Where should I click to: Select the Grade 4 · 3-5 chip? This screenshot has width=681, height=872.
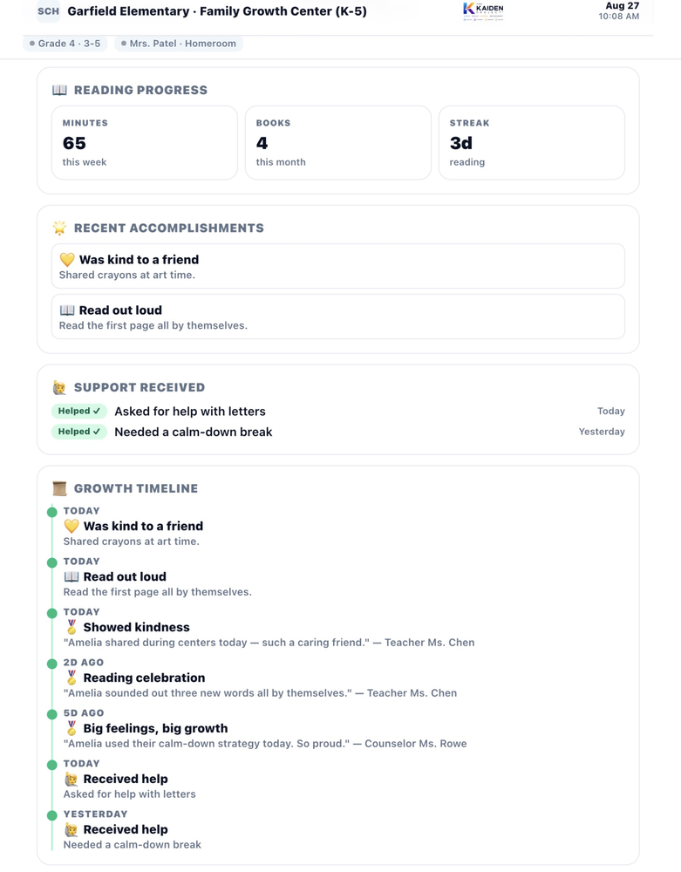tap(65, 44)
